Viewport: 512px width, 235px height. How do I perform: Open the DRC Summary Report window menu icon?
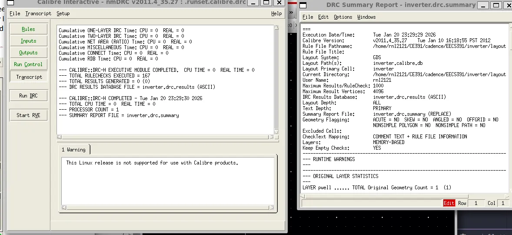(303, 5)
